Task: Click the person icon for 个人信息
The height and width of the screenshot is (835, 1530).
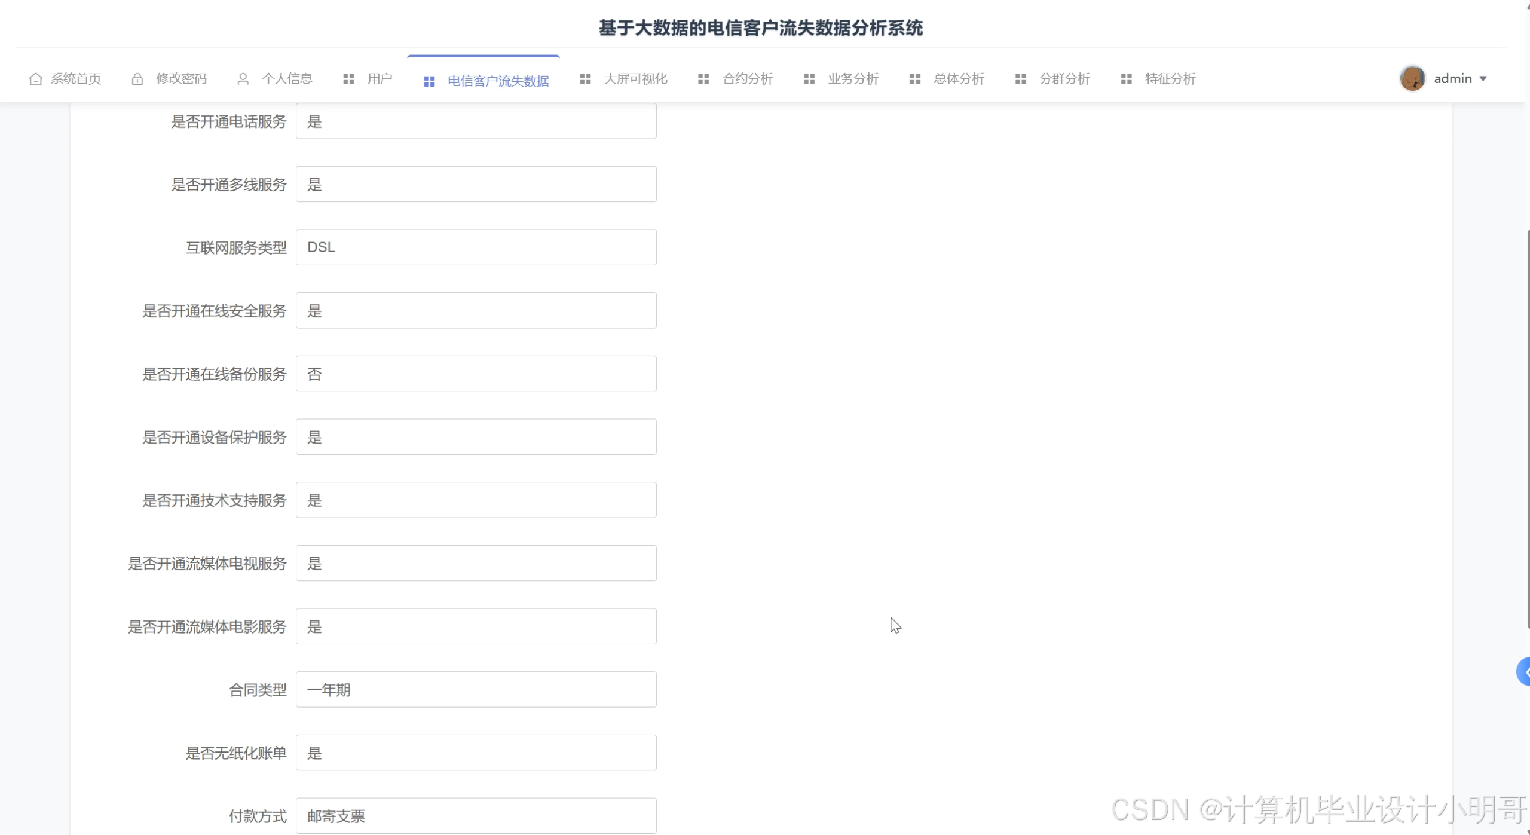Action: [243, 79]
